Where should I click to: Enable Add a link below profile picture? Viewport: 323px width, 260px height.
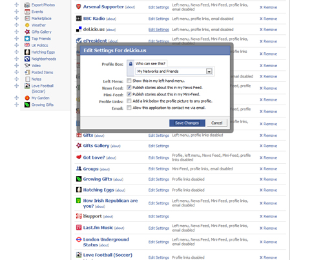pyautogui.click(x=129, y=101)
